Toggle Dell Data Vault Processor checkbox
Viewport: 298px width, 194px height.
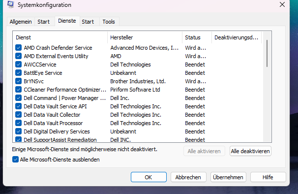[18, 123]
